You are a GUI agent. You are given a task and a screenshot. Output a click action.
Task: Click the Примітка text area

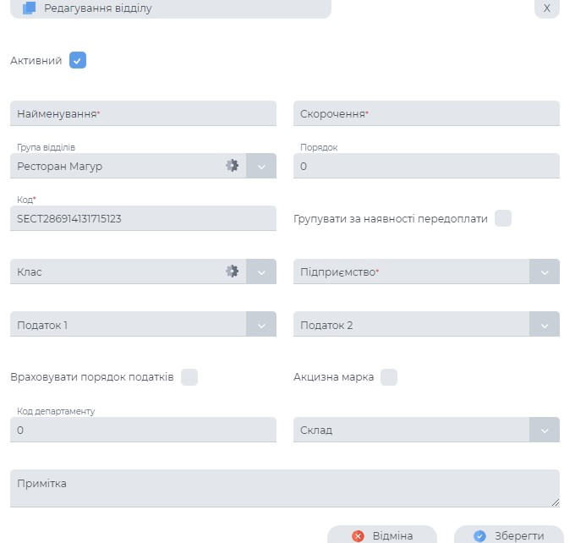284,488
